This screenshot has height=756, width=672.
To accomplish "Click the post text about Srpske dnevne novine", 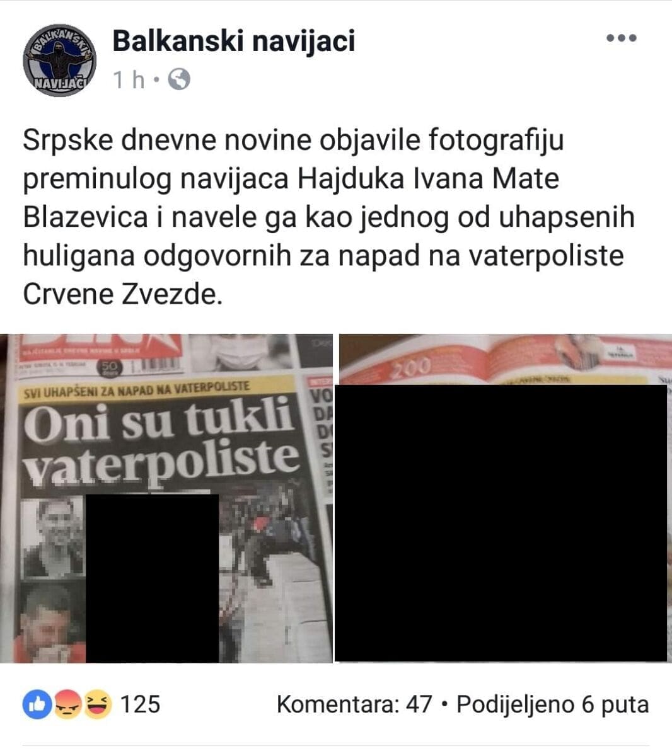I will pos(328,217).
